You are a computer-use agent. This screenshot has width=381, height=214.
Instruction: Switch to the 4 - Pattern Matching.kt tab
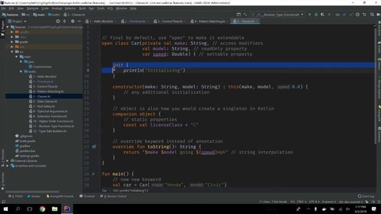(210, 21)
